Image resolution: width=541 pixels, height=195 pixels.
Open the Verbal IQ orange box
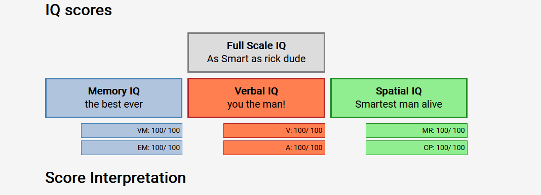(x=256, y=98)
